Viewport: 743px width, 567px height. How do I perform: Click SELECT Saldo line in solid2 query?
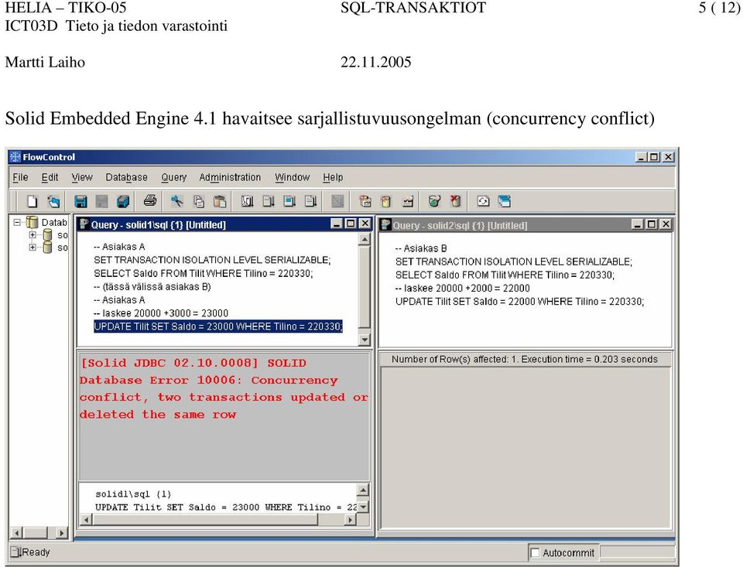505,275
